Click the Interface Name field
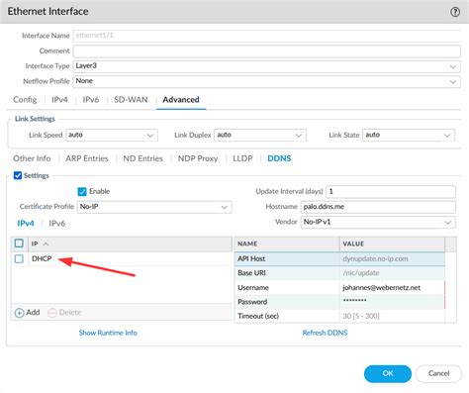 coord(266,36)
